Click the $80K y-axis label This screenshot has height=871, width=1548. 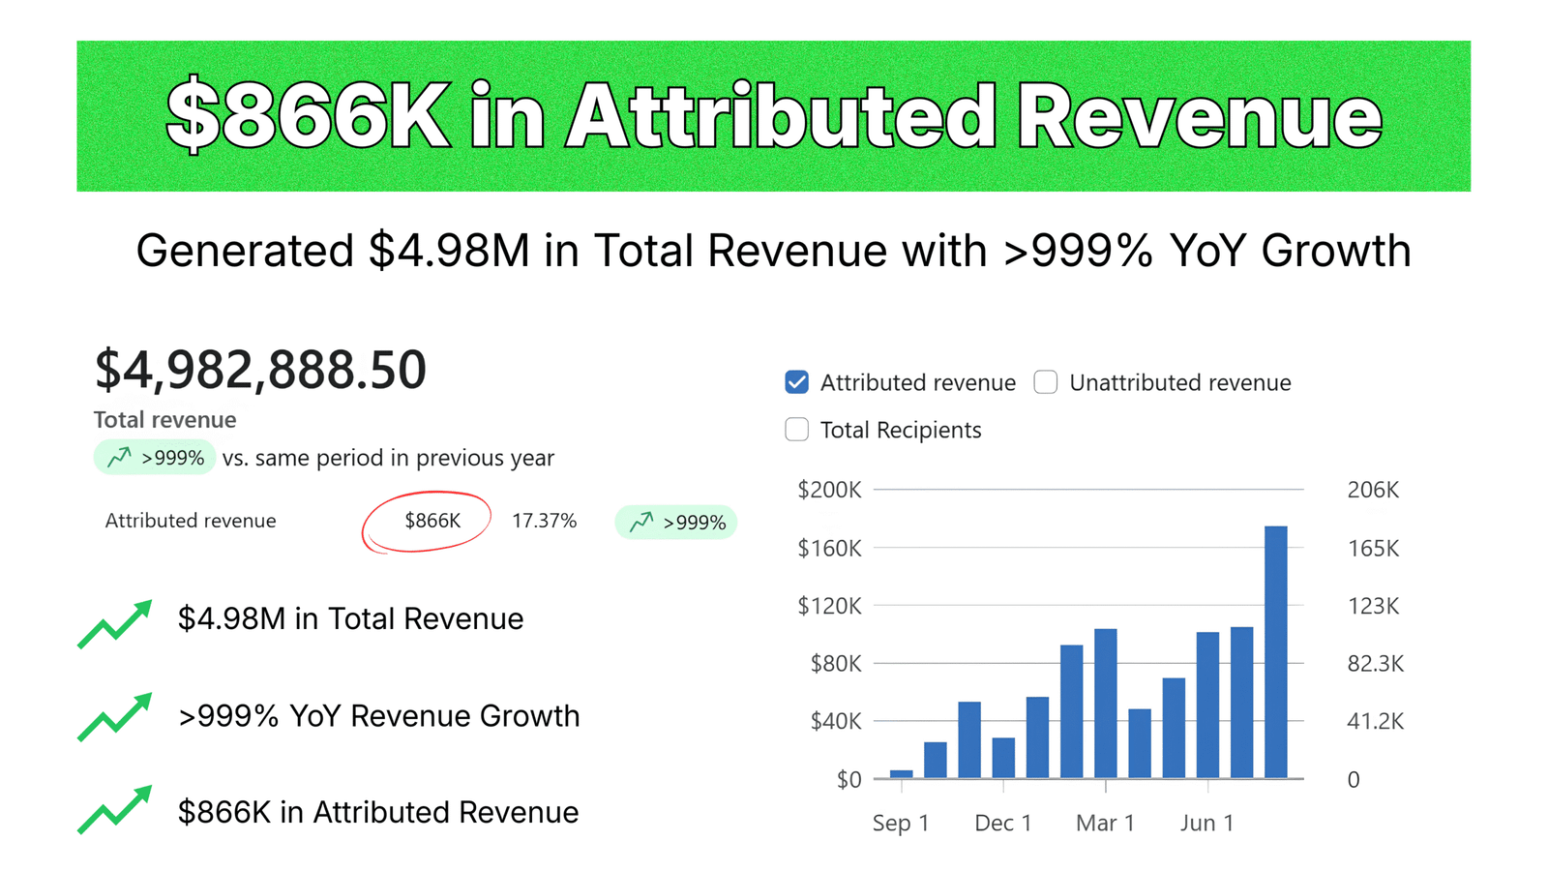coord(836,664)
